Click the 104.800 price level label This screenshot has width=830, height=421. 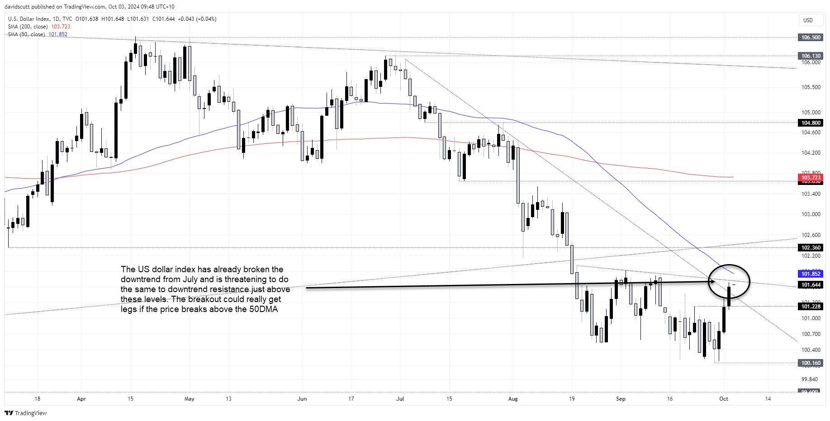(811, 123)
